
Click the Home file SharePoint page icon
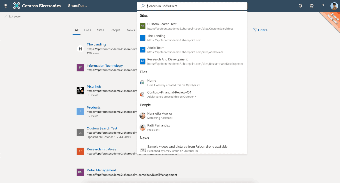click(142, 83)
